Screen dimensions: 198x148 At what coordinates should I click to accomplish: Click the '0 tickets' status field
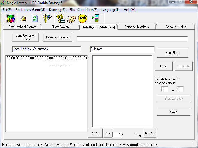122,49
